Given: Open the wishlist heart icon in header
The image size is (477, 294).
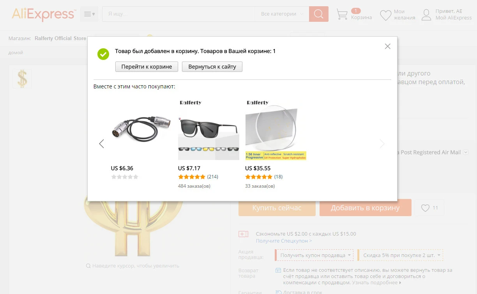Looking at the screenshot, I should pos(385,15).
